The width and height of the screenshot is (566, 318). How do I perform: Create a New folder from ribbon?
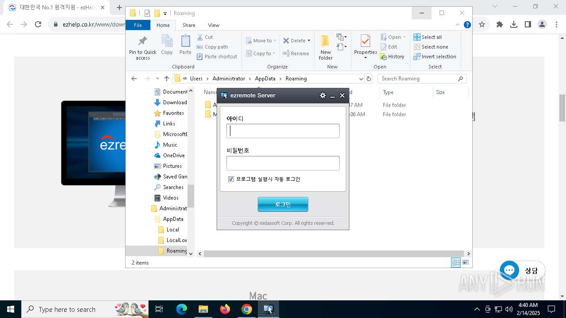click(325, 48)
